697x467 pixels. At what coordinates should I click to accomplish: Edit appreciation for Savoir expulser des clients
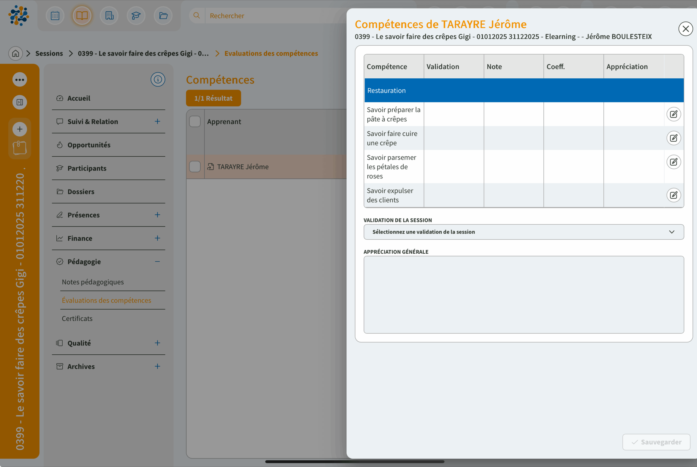pos(673,195)
